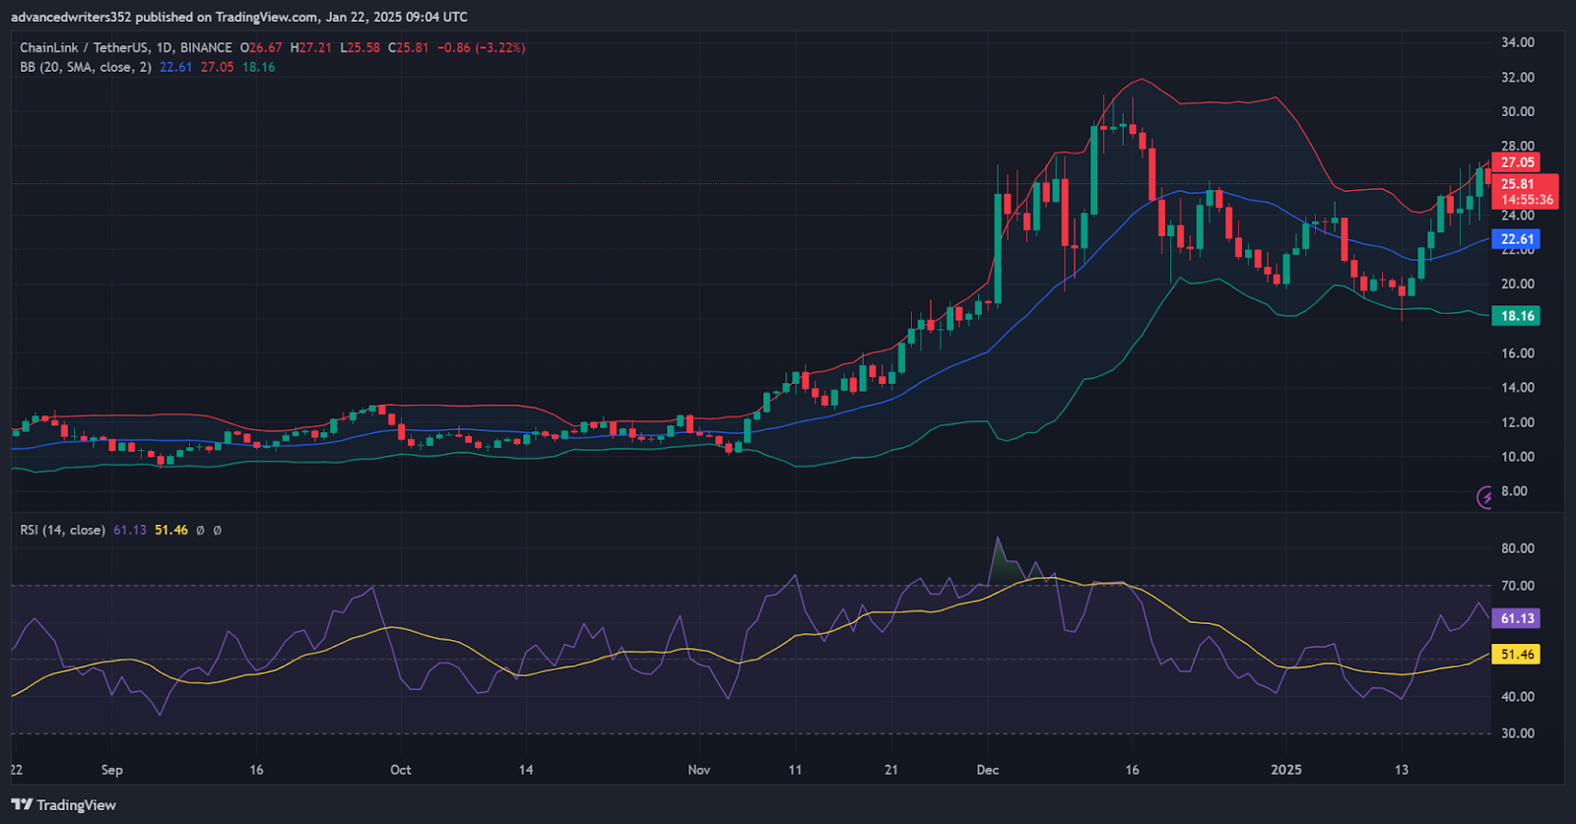Click the Dec label on time axis
1576x824 pixels.
coord(988,770)
